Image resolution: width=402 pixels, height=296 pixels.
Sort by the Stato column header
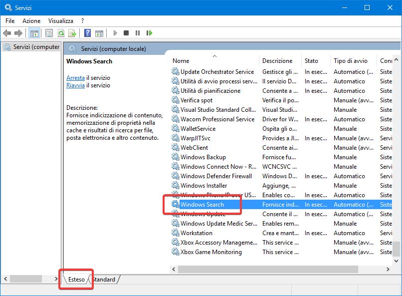(316, 61)
